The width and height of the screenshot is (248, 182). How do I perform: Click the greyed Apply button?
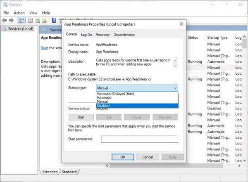(x=172, y=157)
